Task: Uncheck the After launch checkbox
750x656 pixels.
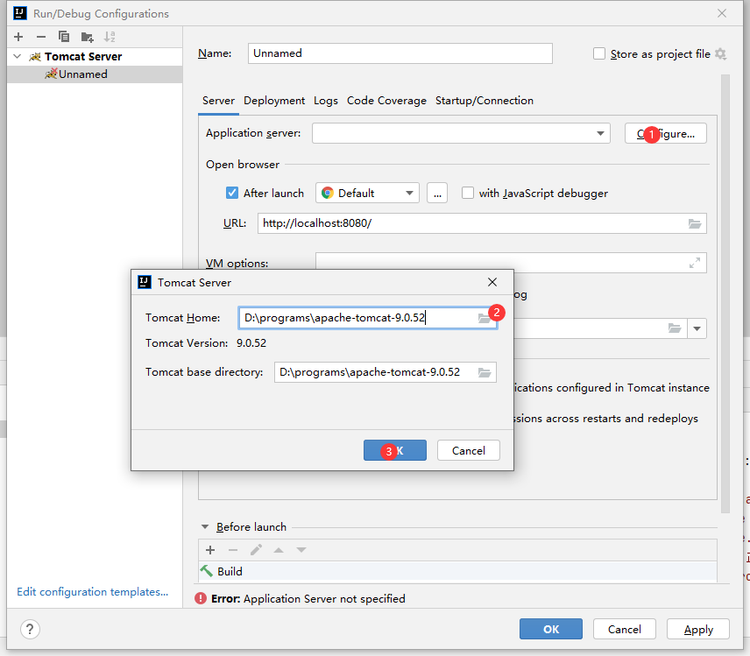Action: click(x=232, y=194)
